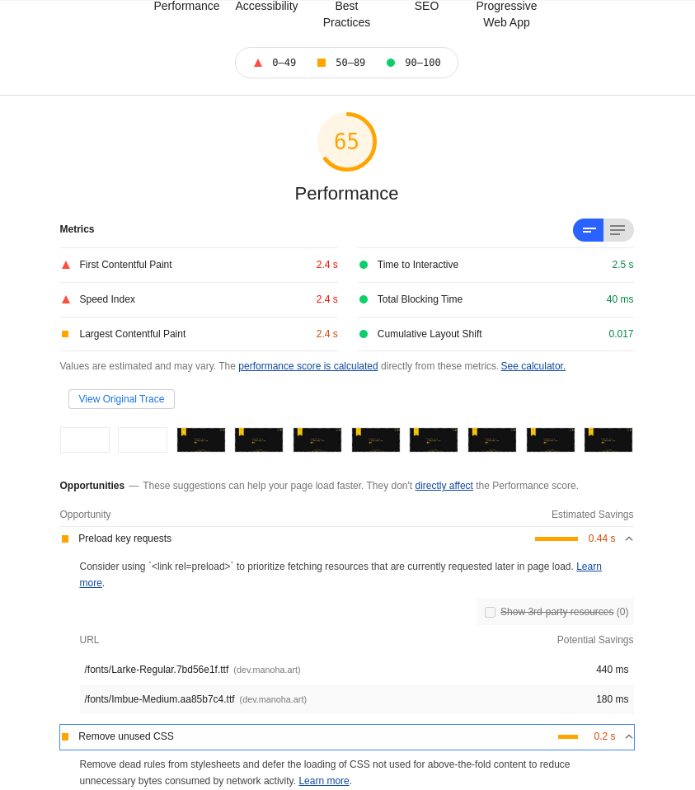This screenshot has height=790, width=695.
Task: Click the green circle in the 90–100 legend
Action: [x=390, y=63]
